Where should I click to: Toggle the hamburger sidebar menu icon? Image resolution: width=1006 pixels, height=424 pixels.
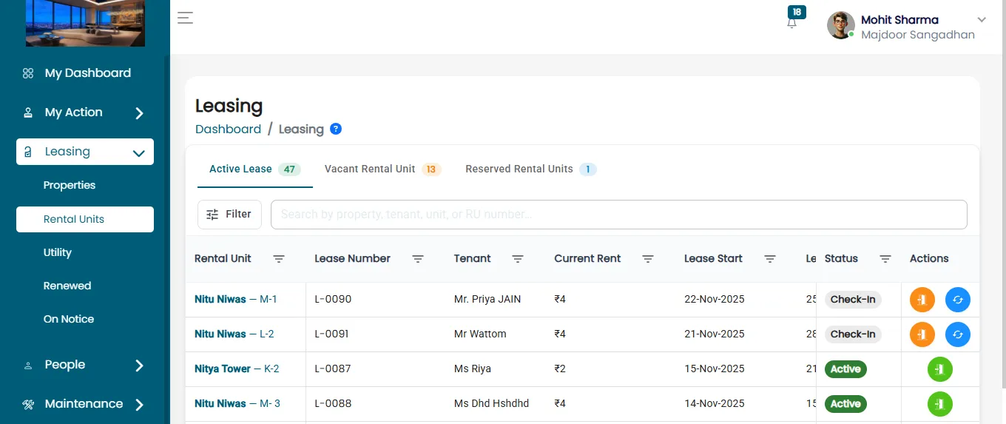click(x=185, y=18)
